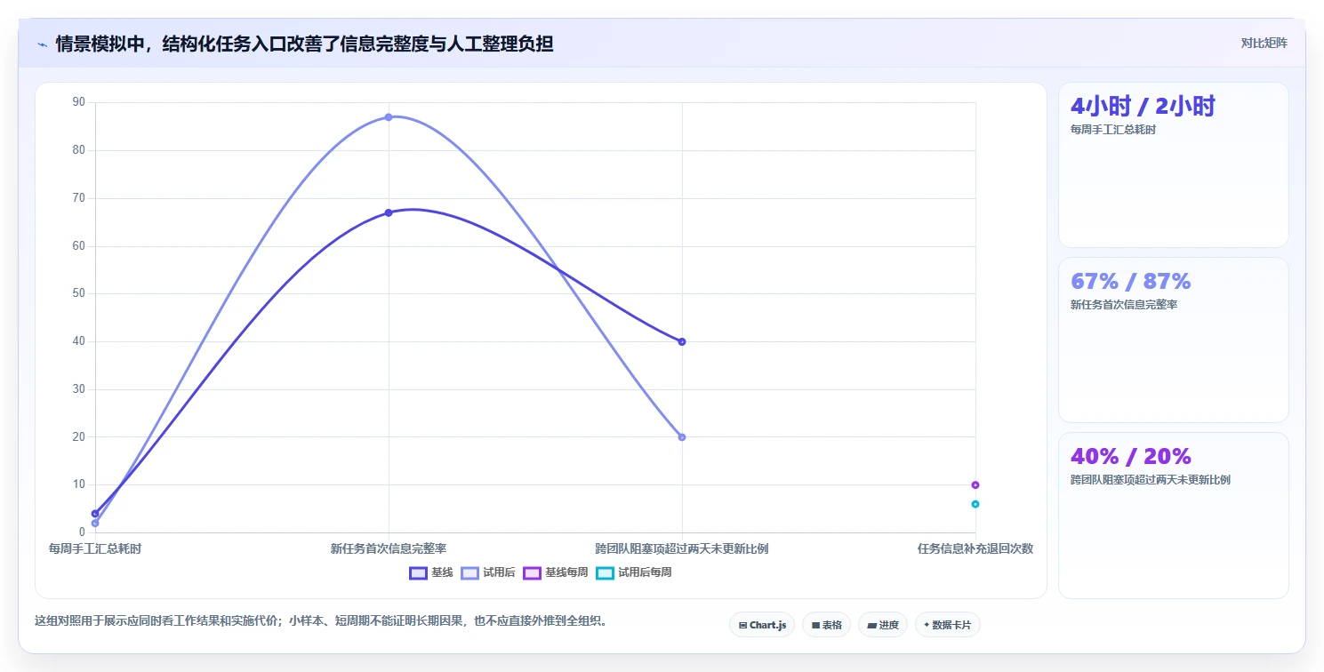The image size is (1324, 672).
Task: Click the teal 试用后每周 point at 6
Action: click(x=975, y=504)
